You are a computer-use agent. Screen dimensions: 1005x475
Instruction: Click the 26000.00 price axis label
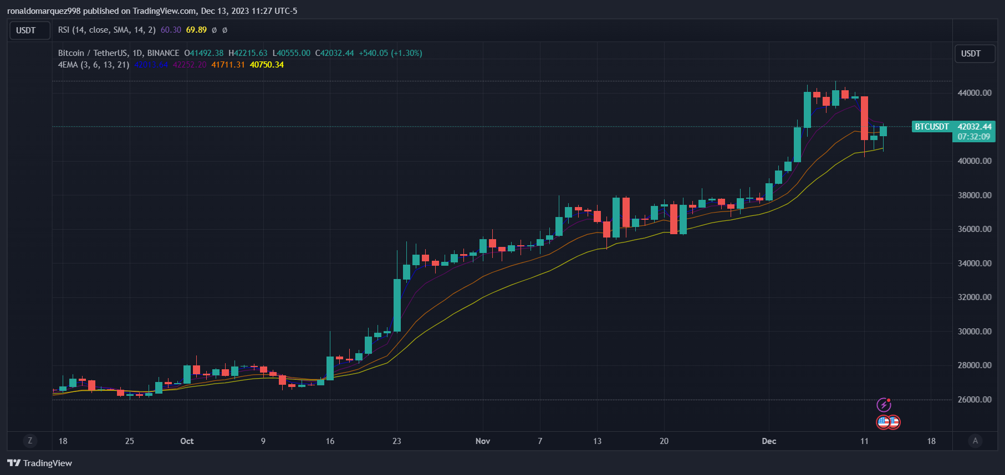coord(975,400)
